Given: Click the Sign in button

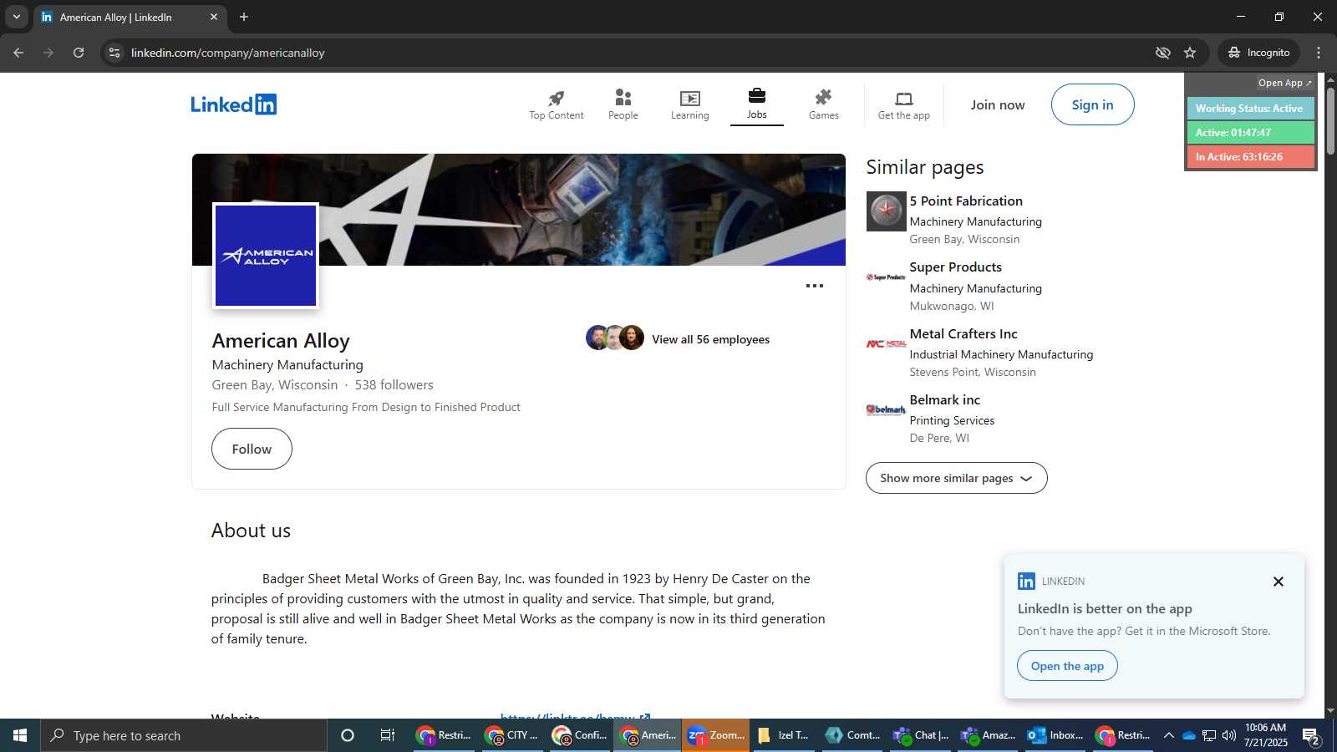Looking at the screenshot, I should [x=1093, y=104].
